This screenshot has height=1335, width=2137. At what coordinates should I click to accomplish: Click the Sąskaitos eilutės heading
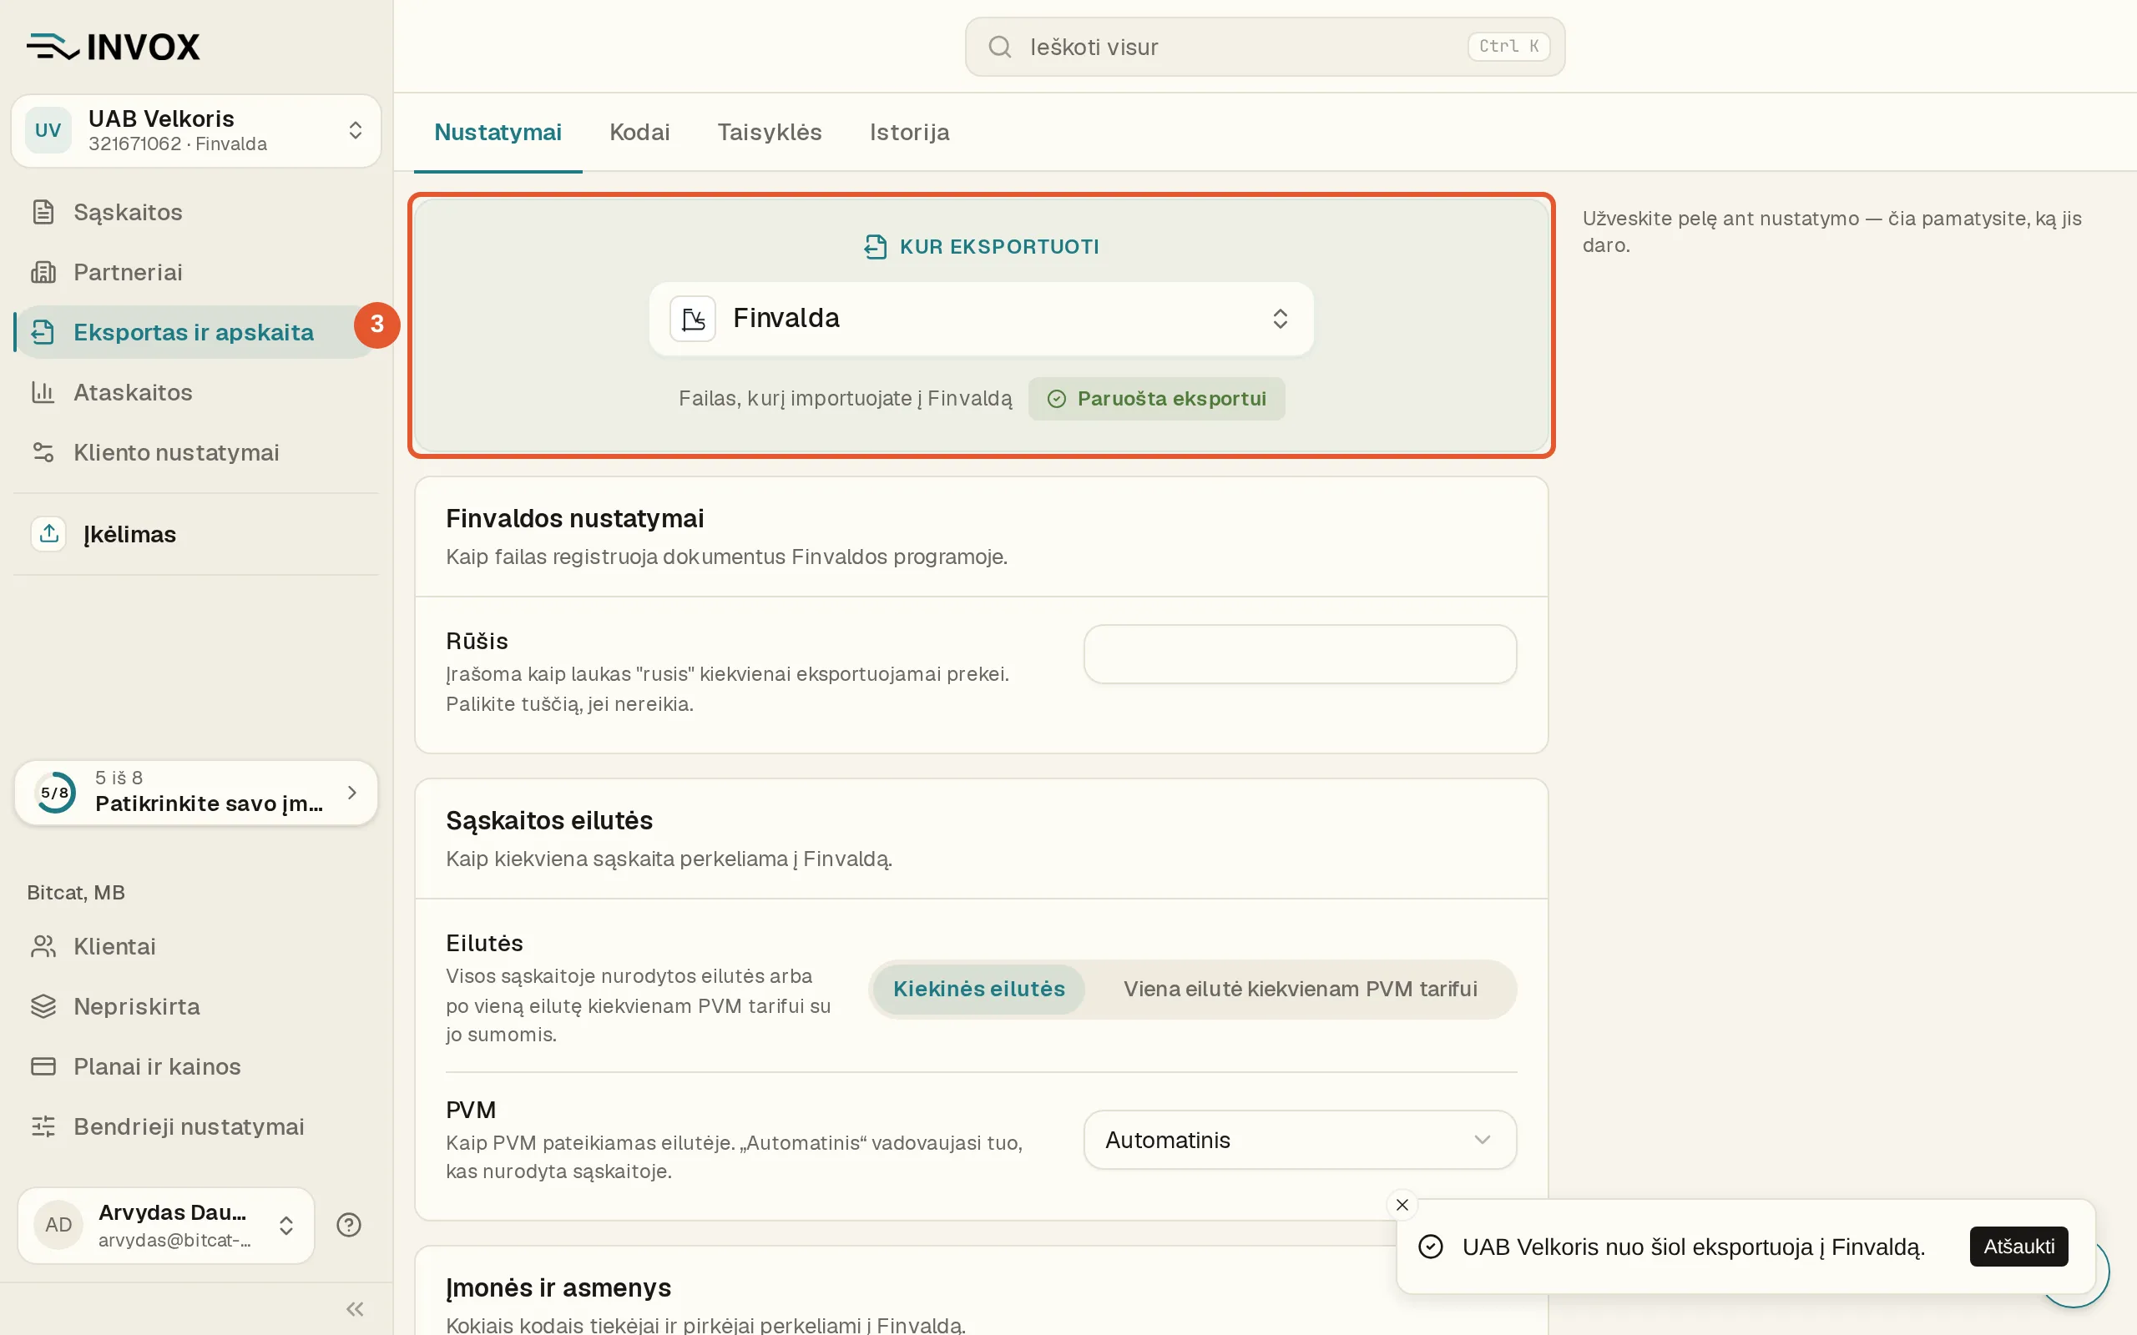pos(549,820)
